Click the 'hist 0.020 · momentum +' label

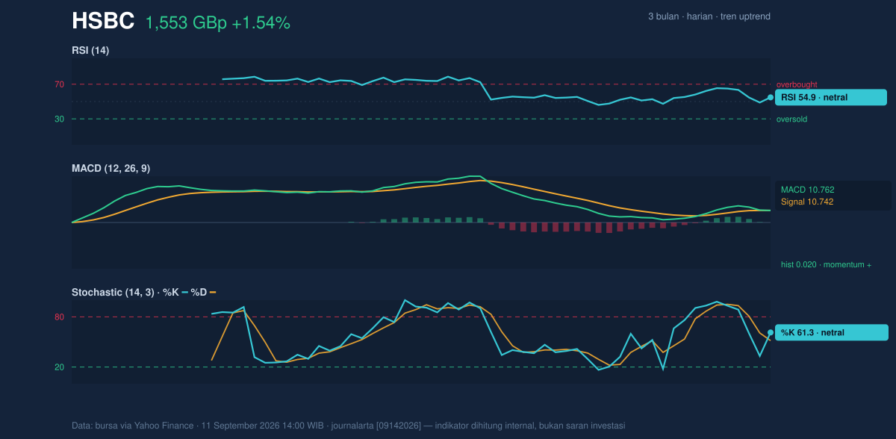click(x=826, y=265)
